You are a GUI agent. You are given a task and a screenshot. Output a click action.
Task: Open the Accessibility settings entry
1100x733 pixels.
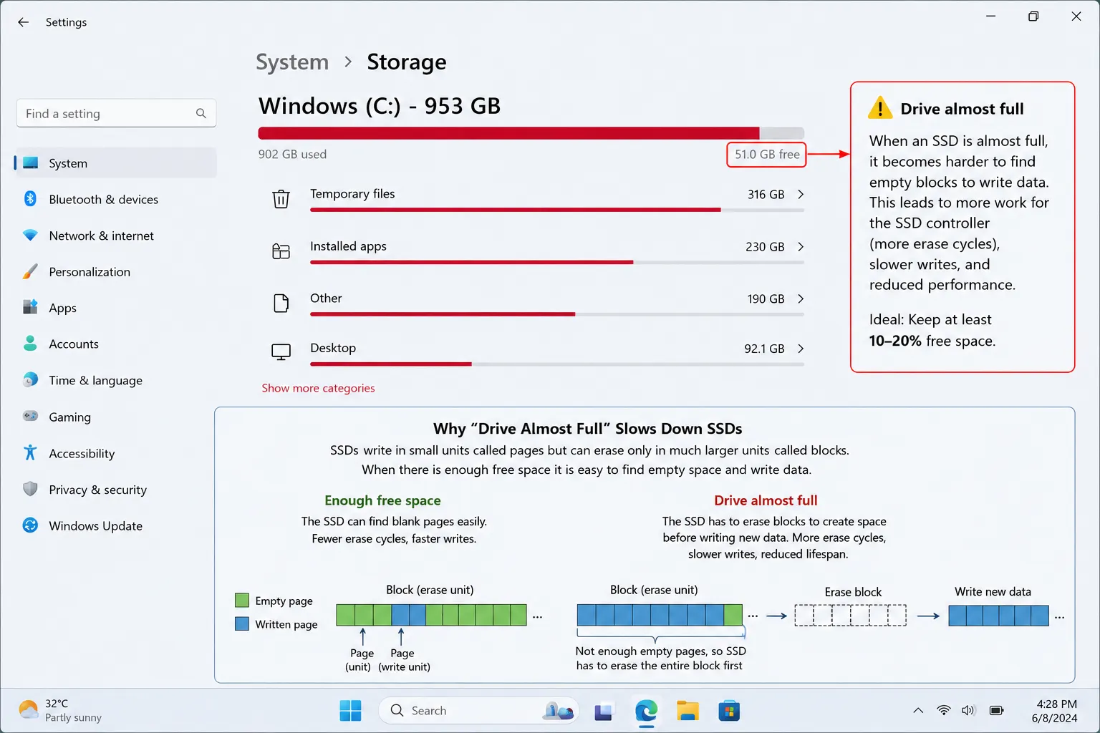pyautogui.click(x=115, y=453)
